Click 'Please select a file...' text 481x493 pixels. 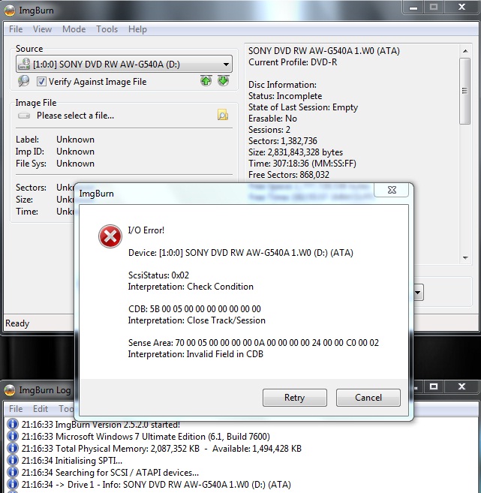point(76,116)
